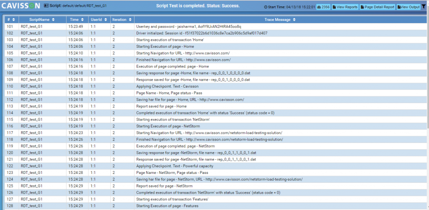Select the Userkey and password trace message
Viewport: 429px width, 210px height.
[189, 26]
